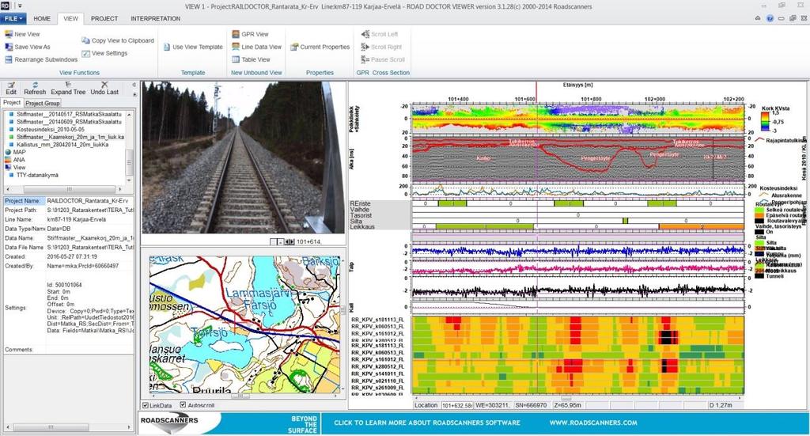Image resolution: width=810 pixels, height=436 pixels.
Task: Click the Edit tool in project panel
Action: click(x=11, y=89)
